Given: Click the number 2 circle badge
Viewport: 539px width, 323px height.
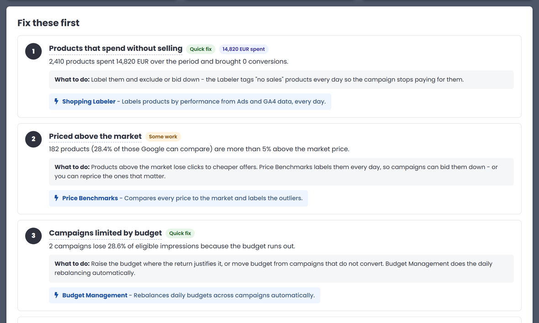Looking at the screenshot, I should [33, 139].
